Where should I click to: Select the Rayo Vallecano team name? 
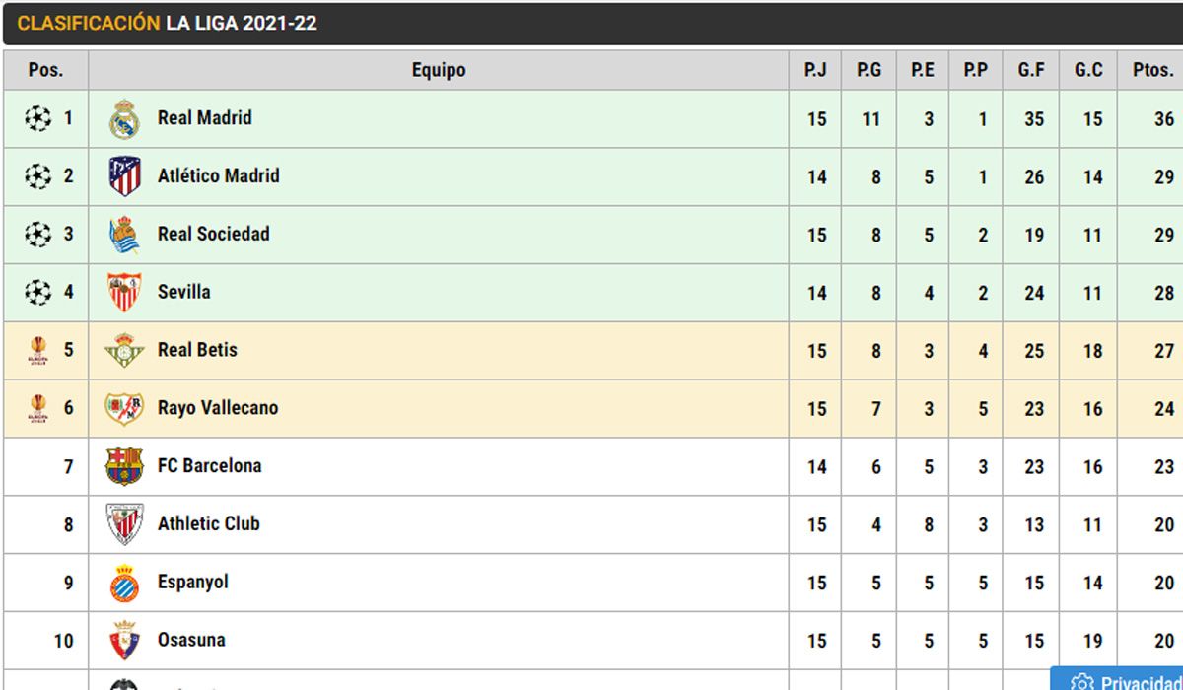(x=217, y=408)
